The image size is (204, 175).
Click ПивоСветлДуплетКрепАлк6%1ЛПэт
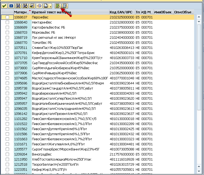pyautogui.click(x=60, y=129)
